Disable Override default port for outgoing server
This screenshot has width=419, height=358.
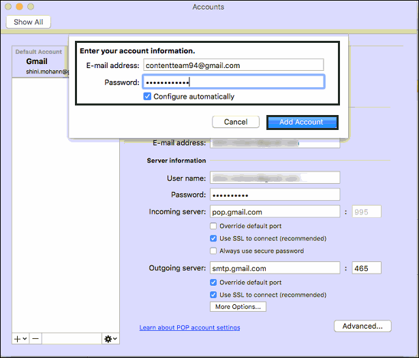213,282
